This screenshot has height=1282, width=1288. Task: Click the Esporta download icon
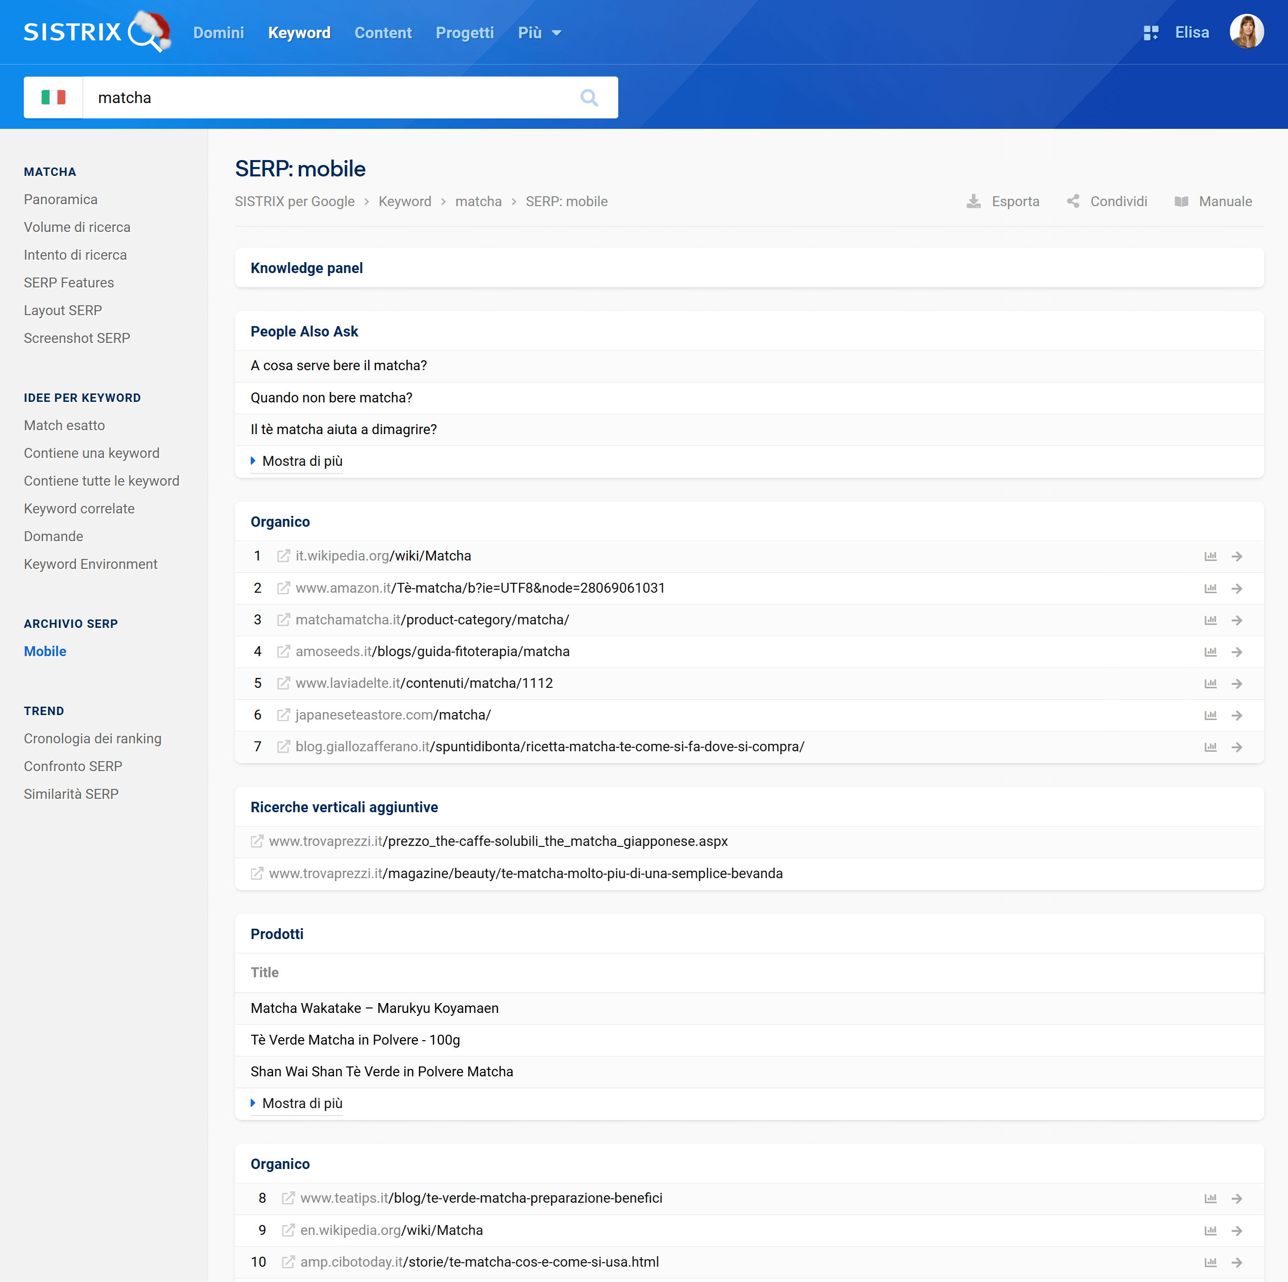tap(973, 201)
